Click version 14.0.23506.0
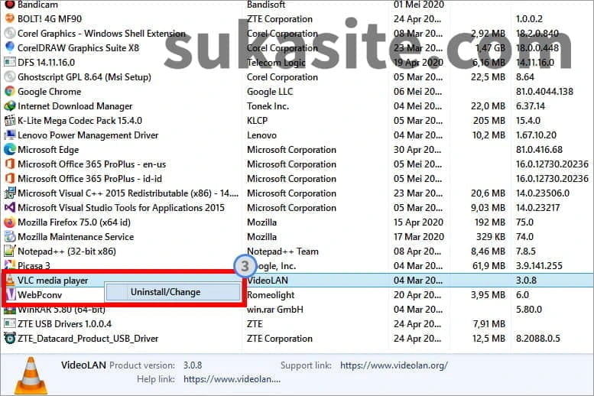The image size is (594, 396). click(543, 193)
